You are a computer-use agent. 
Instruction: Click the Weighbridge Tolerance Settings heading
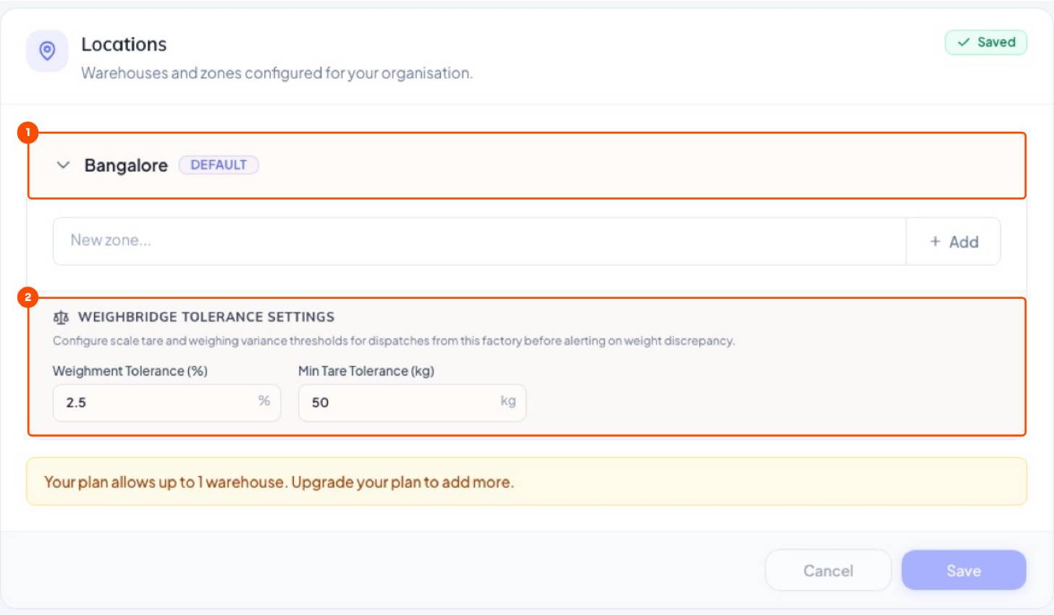click(x=206, y=317)
